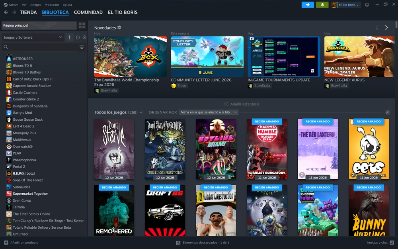Image resolution: width=398 pixels, height=249 pixels.
Task: Switch to the COMUNIDAD tab
Action: click(88, 12)
